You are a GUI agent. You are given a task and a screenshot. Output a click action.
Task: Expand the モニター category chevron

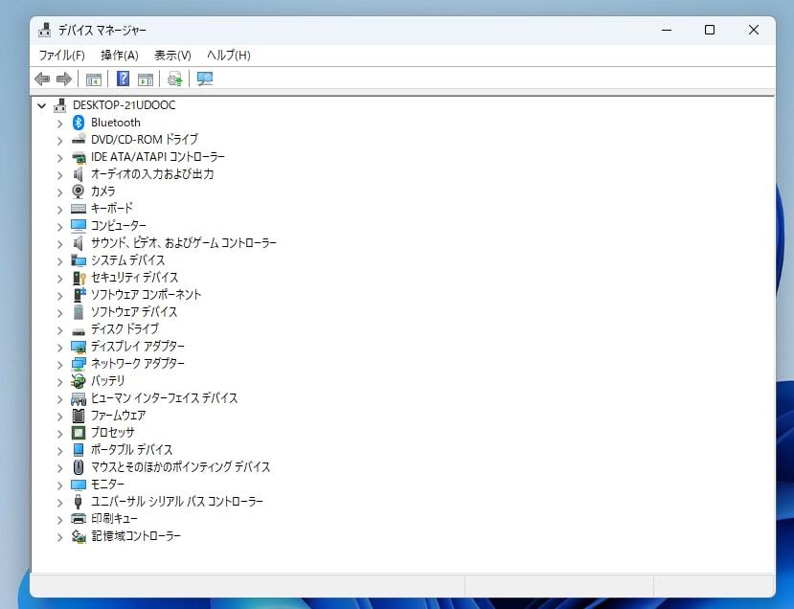59,485
